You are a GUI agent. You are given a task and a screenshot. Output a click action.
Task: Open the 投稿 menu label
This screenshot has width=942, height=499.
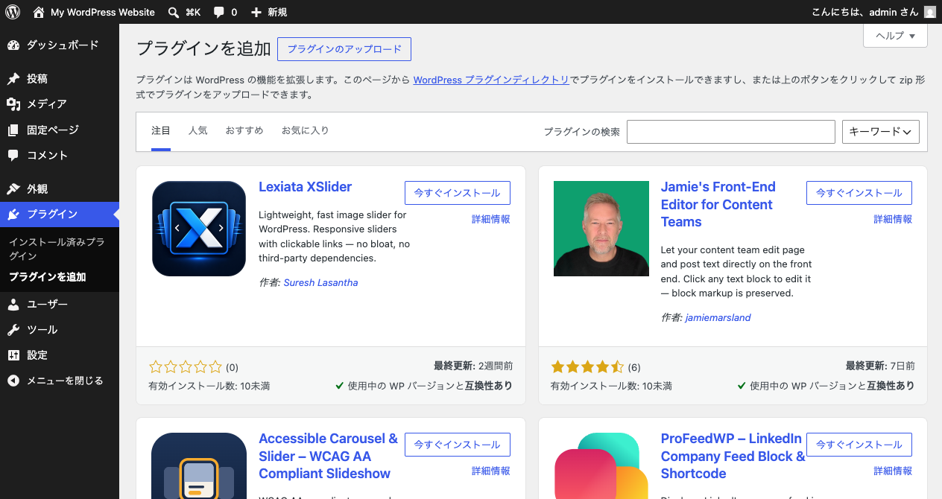(x=37, y=79)
